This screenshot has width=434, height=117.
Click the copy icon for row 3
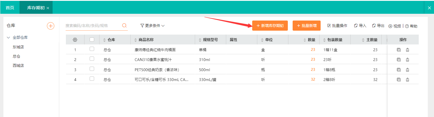[x=399, y=70]
